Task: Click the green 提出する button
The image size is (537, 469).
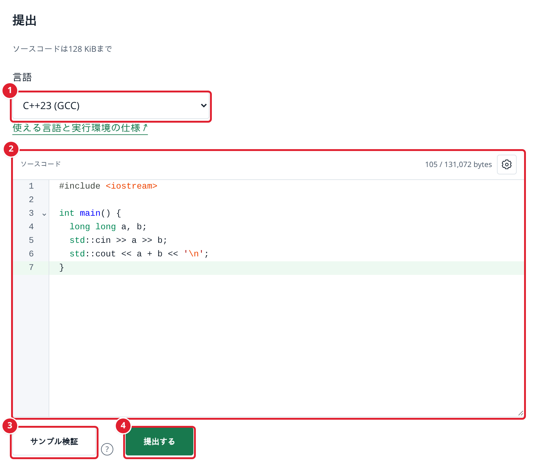Action: coord(159,442)
